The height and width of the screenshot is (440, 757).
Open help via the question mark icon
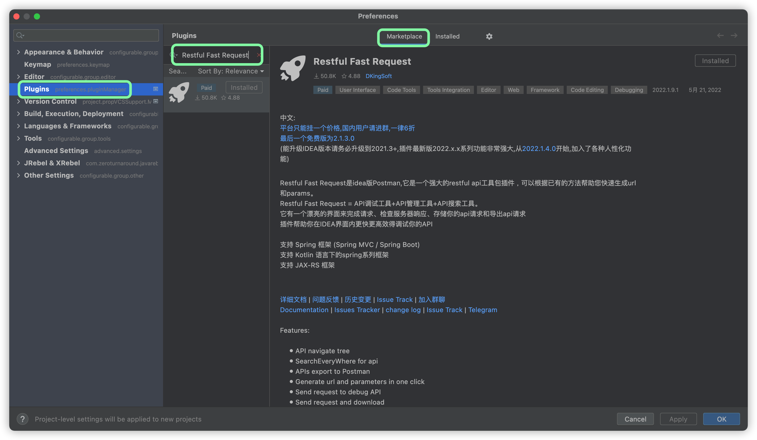click(23, 419)
